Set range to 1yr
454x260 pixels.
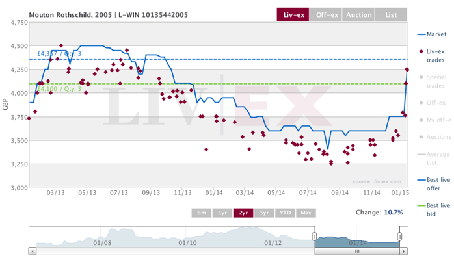tap(222, 213)
